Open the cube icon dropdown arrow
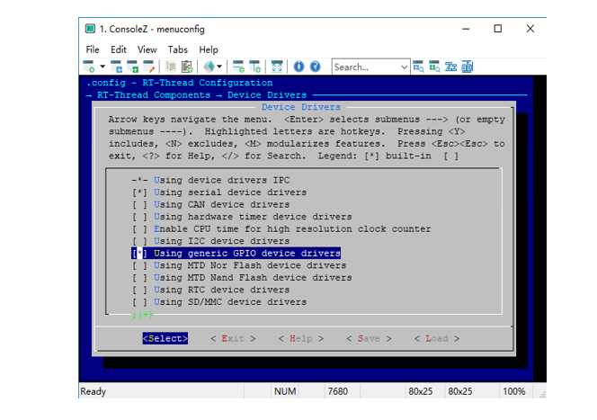The height and width of the screenshot is (420, 597). (219, 67)
